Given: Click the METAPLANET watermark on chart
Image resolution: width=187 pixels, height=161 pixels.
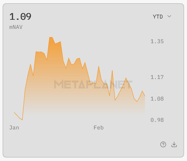Looking at the screenshot, I should pyautogui.click(x=93, y=84).
